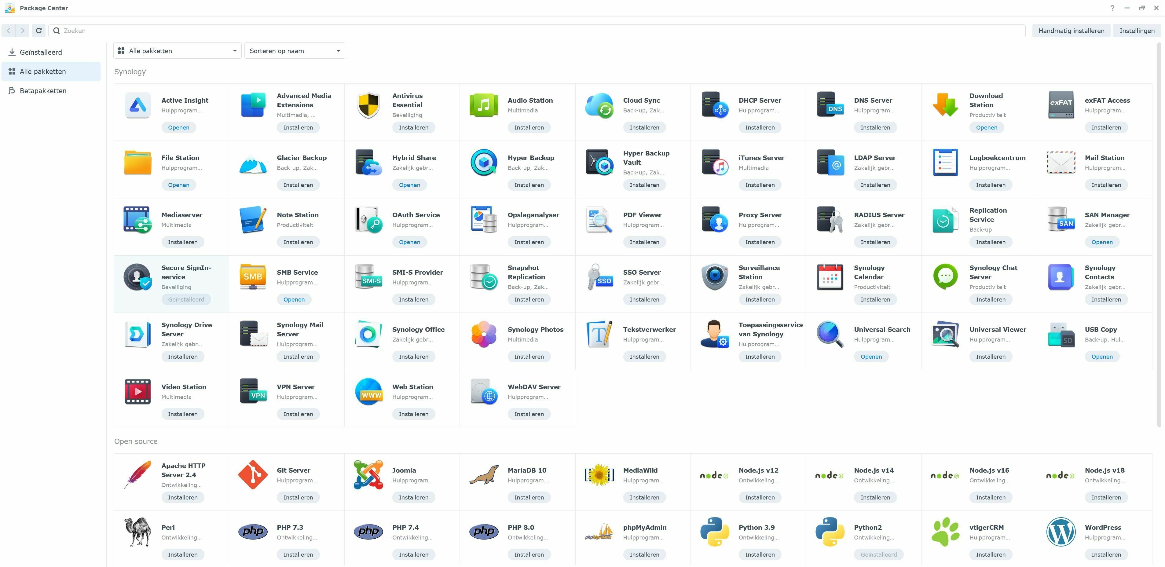Click the Web Station WWW icon
The height and width of the screenshot is (567, 1165).
[x=368, y=392]
